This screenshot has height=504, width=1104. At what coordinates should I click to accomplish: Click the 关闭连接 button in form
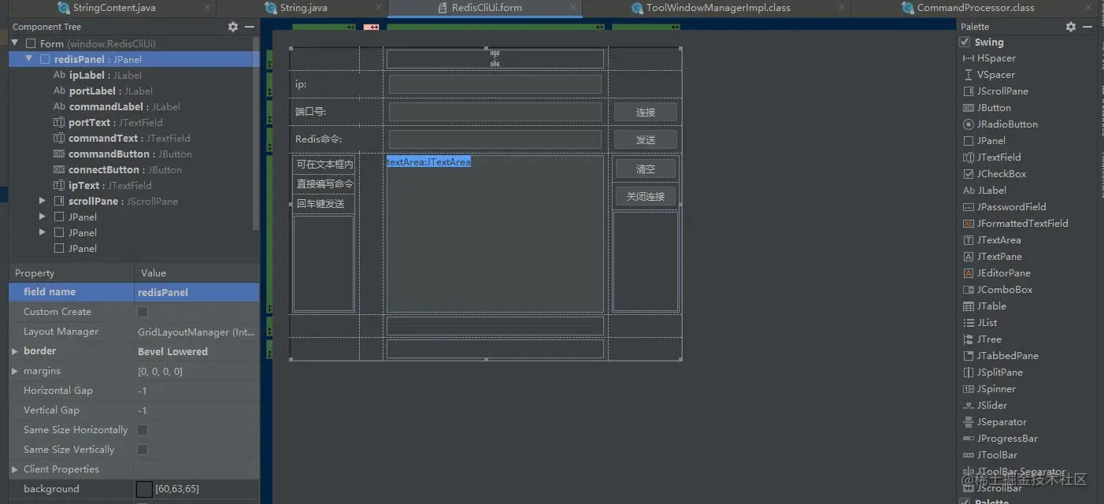click(x=645, y=196)
